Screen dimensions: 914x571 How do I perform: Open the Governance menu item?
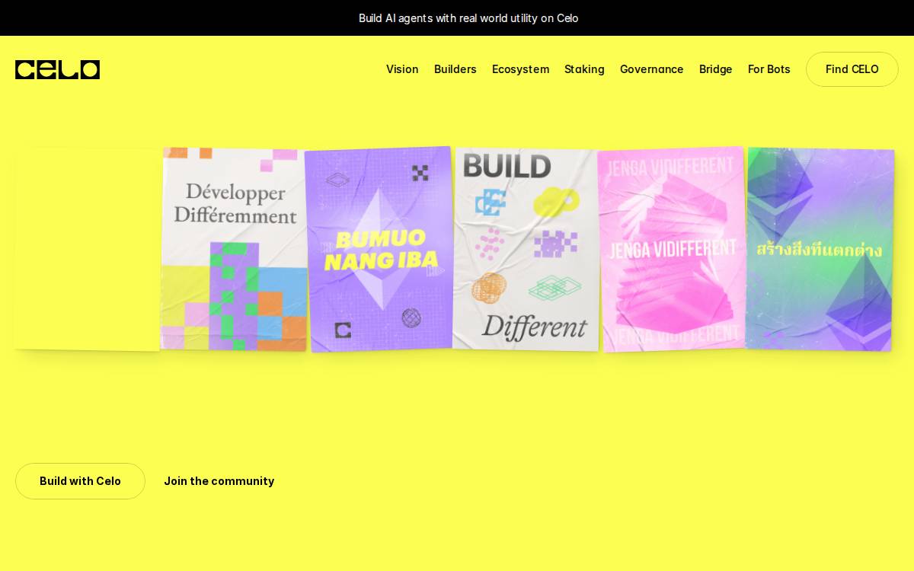[652, 69]
